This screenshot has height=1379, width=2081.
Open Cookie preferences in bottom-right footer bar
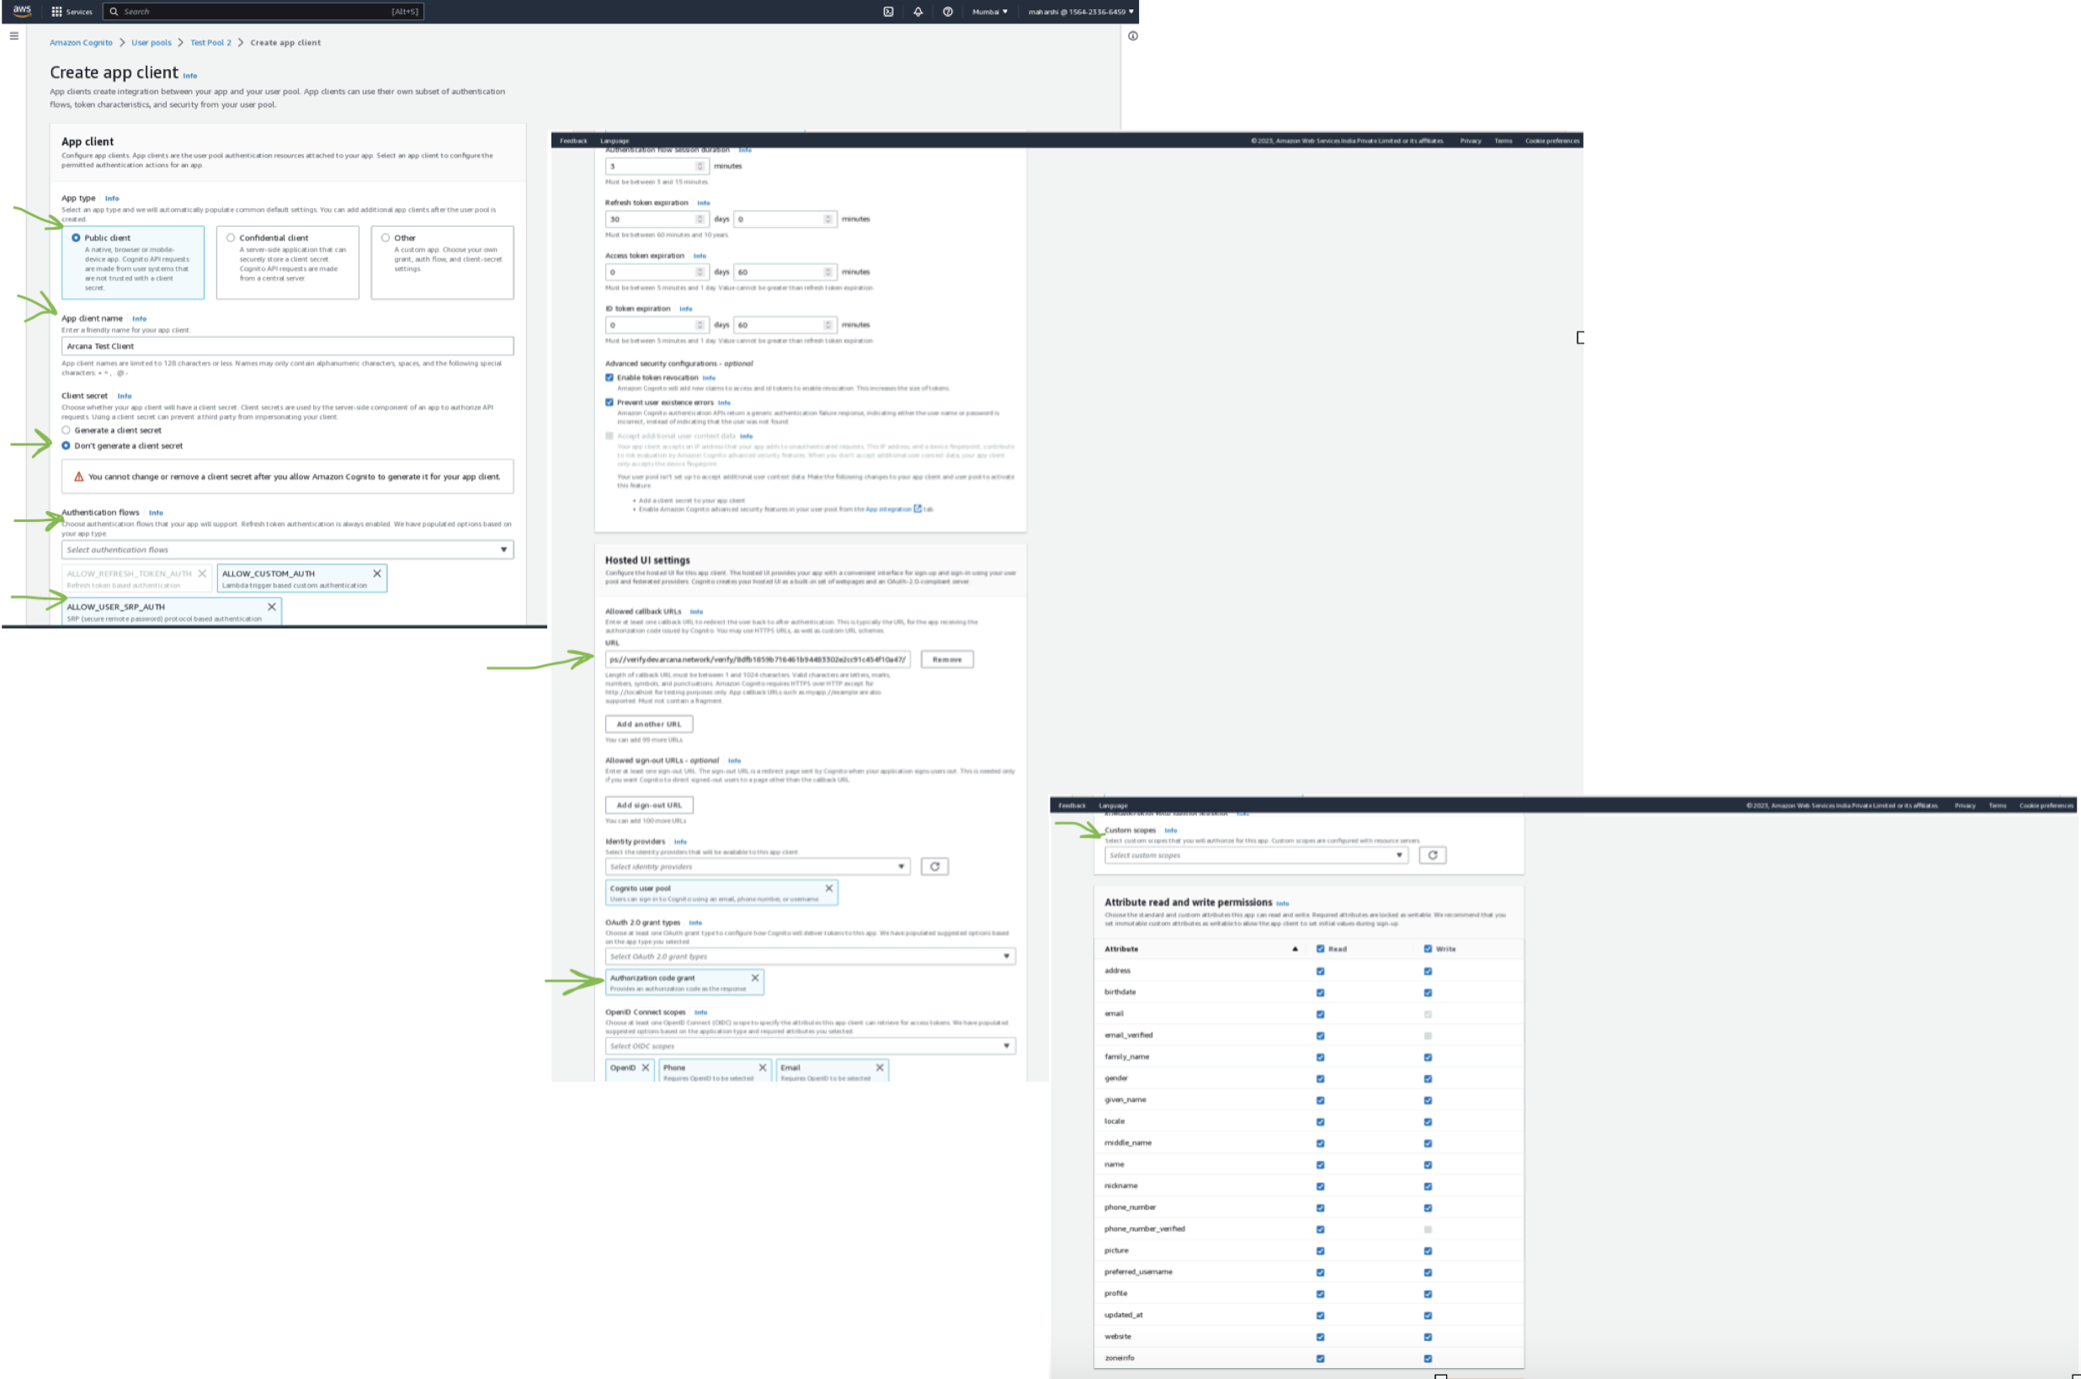(2046, 806)
